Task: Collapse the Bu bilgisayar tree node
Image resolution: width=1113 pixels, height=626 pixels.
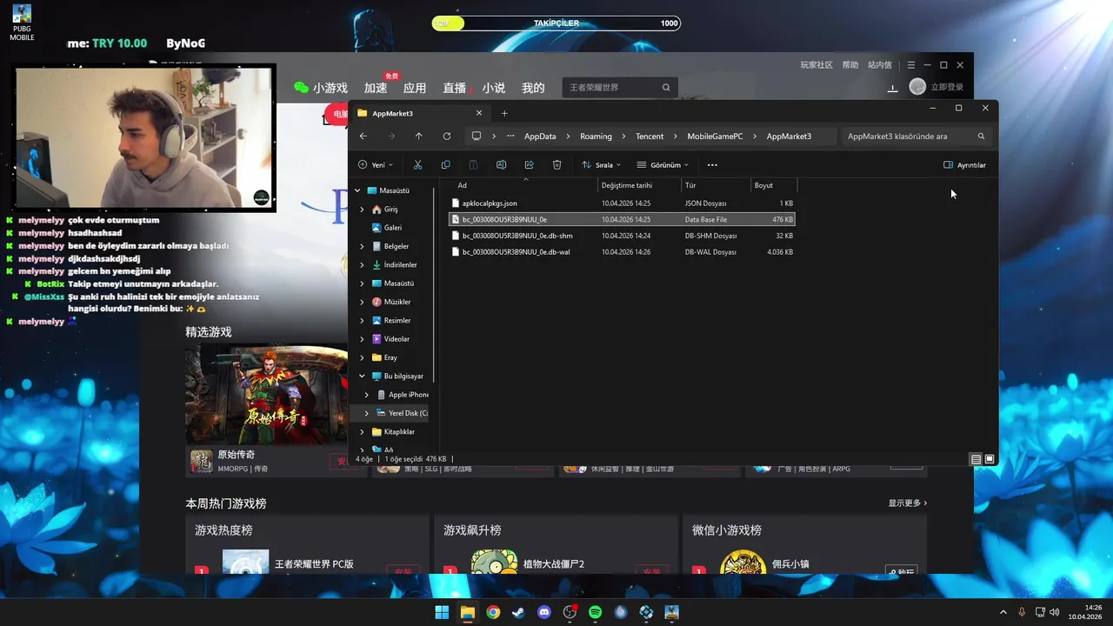Action: pos(363,376)
